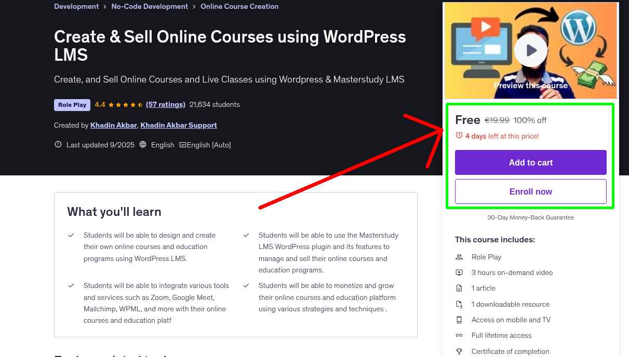Click the article document icon
This screenshot has width=629, height=357.
459,288
